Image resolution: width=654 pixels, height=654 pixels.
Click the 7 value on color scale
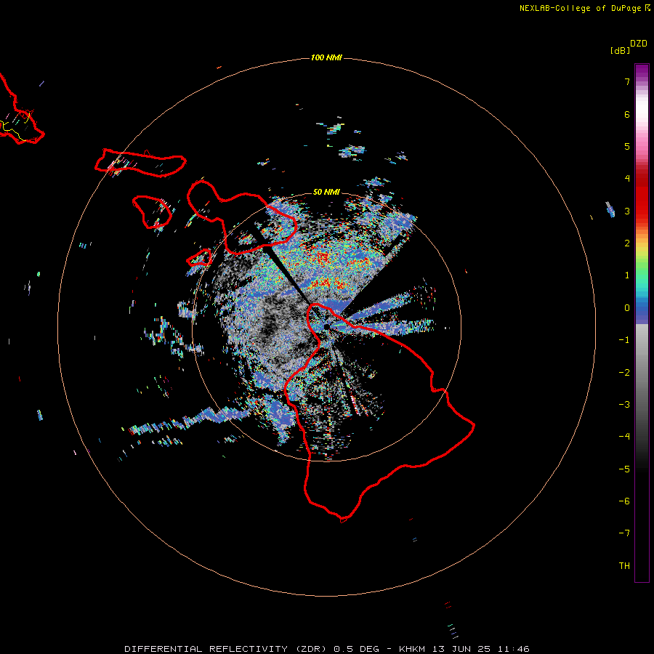627,82
